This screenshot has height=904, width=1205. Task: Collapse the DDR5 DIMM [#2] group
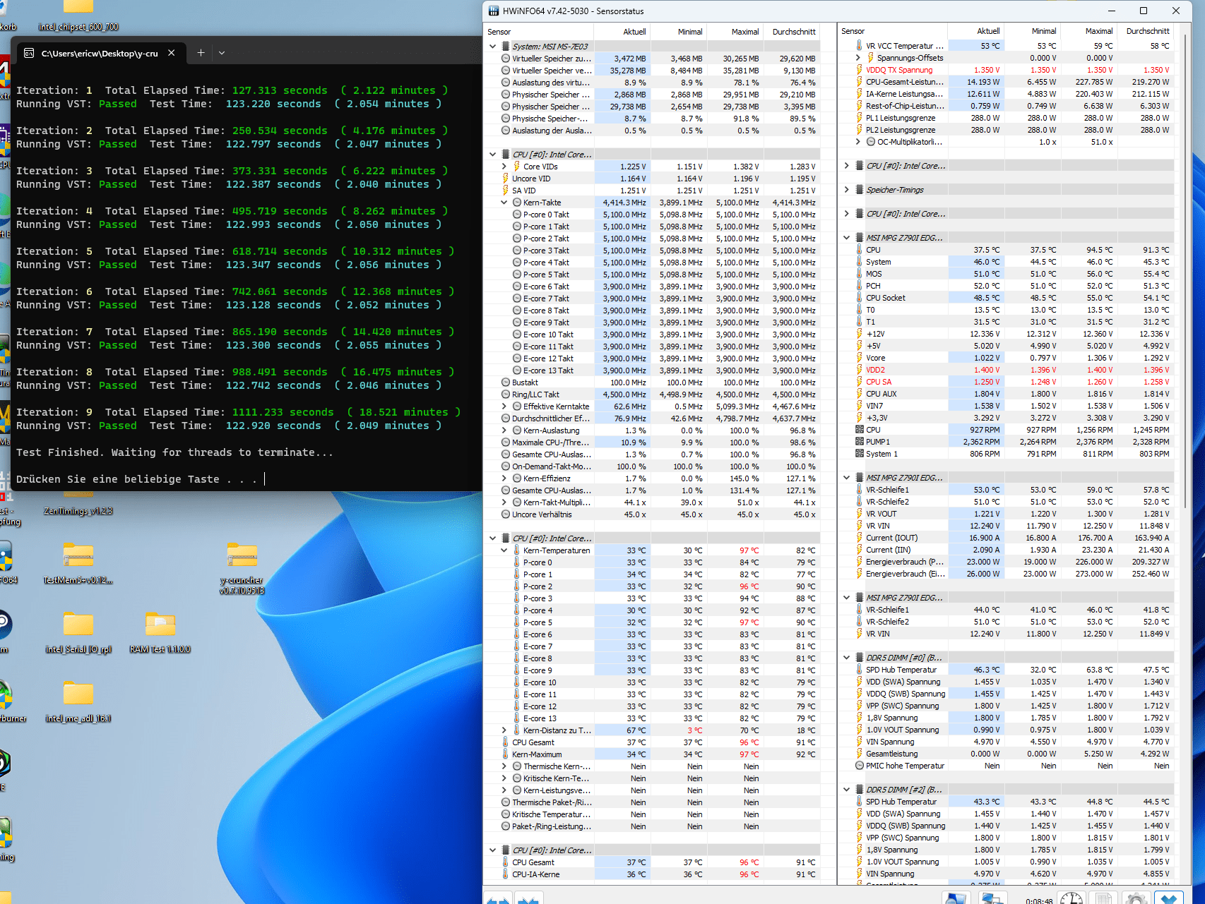click(847, 790)
